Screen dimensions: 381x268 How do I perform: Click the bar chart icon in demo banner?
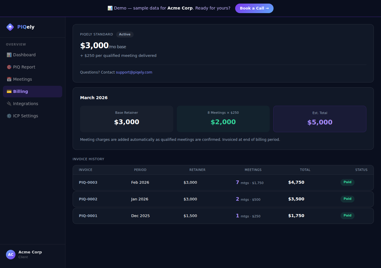[x=110, y=8]
